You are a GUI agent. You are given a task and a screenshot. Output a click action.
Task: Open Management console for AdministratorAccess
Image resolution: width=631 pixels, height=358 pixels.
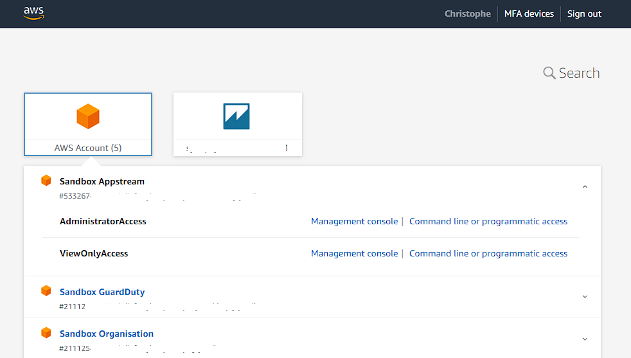click(354, 221)
